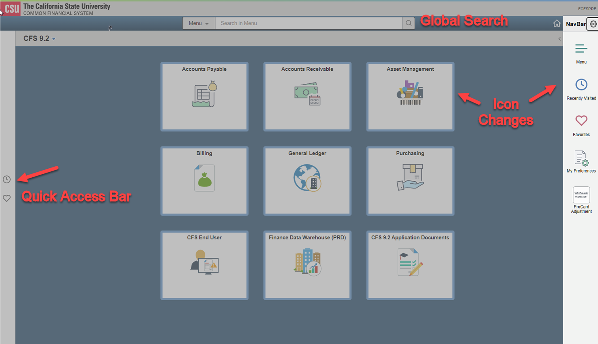598x344 pixels.
Task: Open the Home icon in the header
Action: coord(557,23)
